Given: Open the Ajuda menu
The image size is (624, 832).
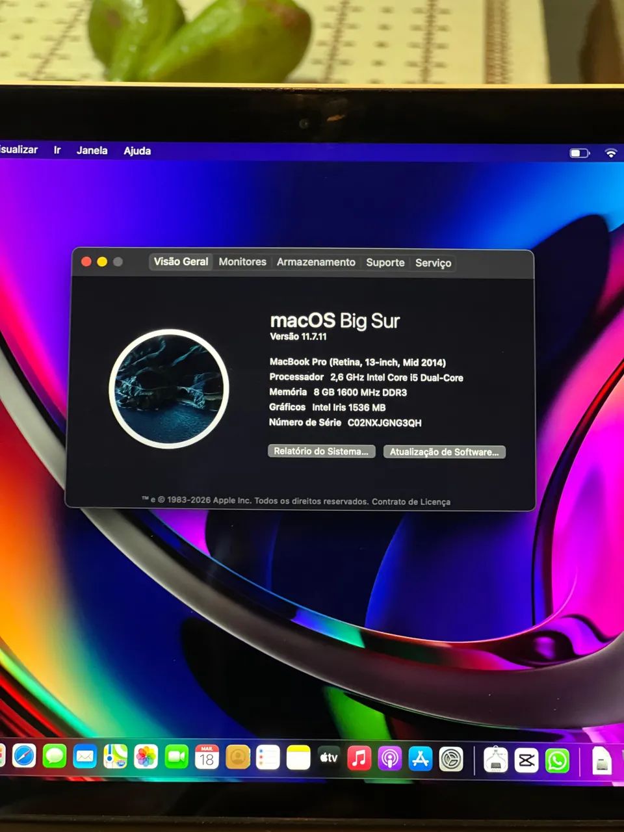Looking at the screenshot, I should 137,151.
